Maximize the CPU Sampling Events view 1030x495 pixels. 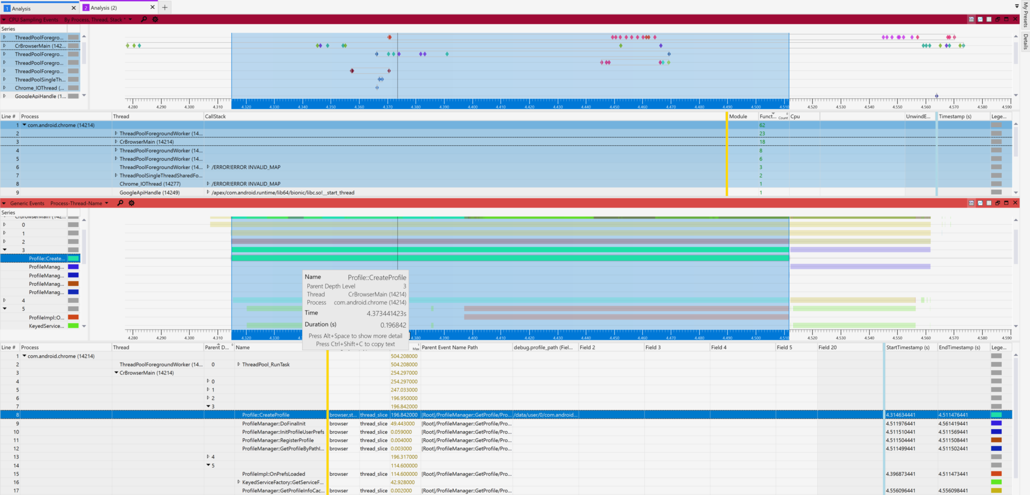[x=1006, y=19]
